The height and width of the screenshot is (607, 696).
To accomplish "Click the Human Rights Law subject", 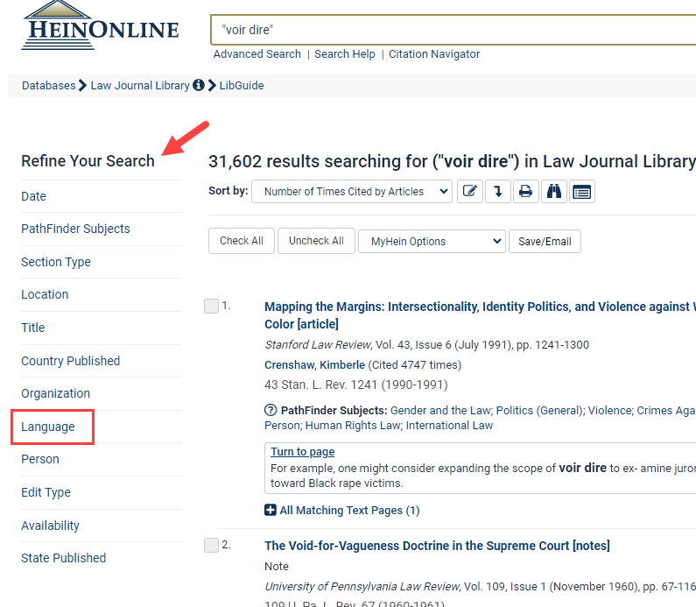I will (353, 426).
